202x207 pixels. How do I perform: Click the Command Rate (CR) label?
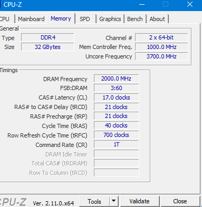(x=61, y=145)
